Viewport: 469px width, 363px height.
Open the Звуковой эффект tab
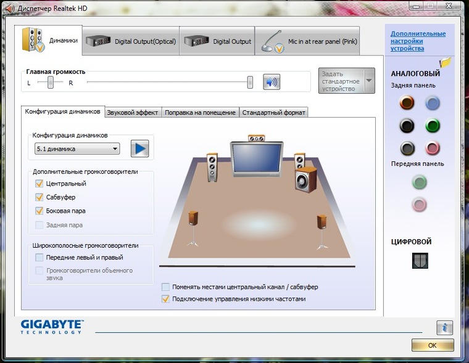tap(133, 113)
